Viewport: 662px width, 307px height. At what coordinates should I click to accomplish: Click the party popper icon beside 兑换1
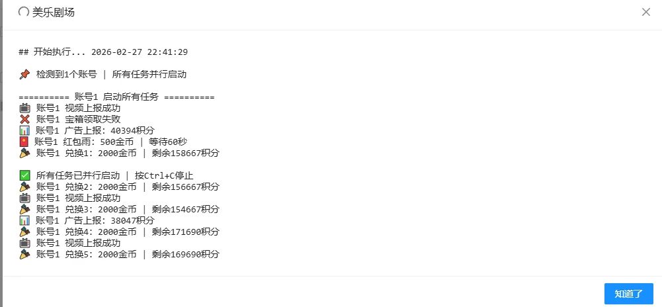[x=24, y=153]
